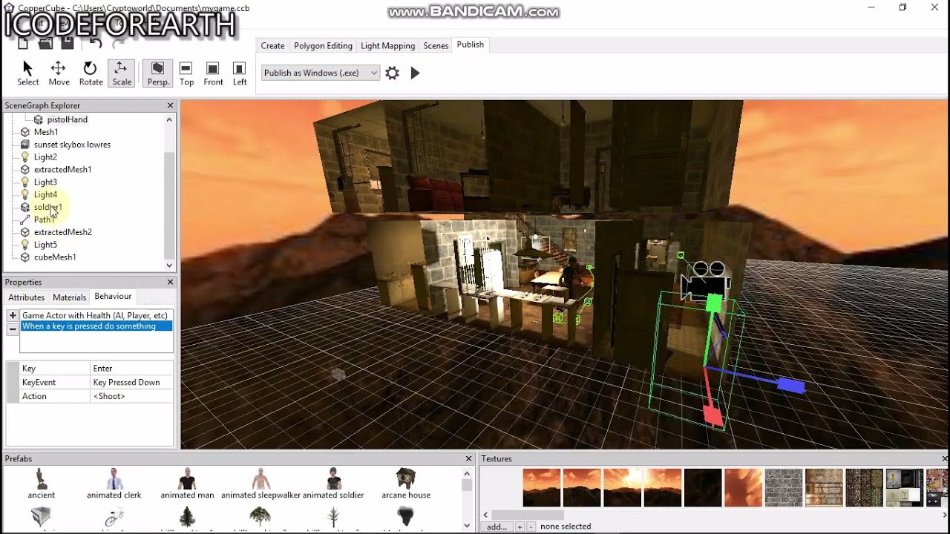This screenshot has height=534, width=950.
Task: Activate the Scale tool
Action: 122,73
